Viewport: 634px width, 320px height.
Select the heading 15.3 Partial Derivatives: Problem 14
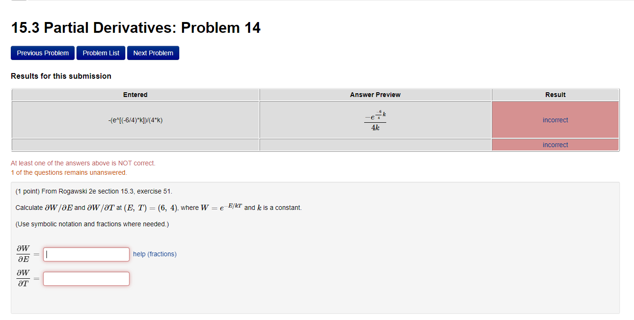(x=136, y=27)
